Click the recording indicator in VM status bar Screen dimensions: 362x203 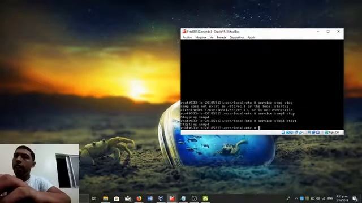[313, 133]
